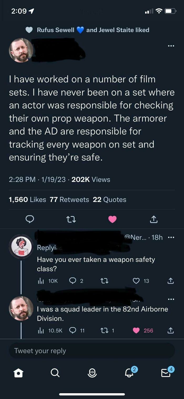Tap the Tweet your reply field
Screen dimensions: 184x399
coord(92,351)
